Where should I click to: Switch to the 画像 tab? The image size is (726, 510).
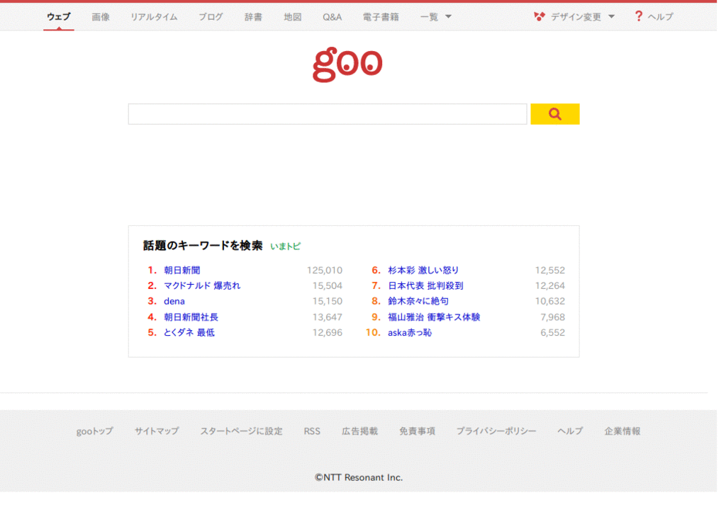tap(101, 17)
